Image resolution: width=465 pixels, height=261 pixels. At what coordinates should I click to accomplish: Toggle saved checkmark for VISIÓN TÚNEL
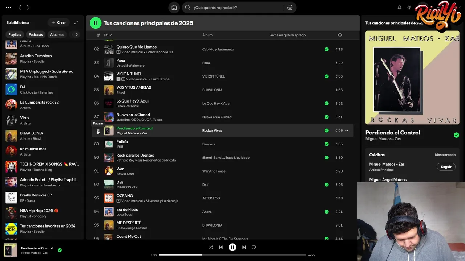point(327,76)
